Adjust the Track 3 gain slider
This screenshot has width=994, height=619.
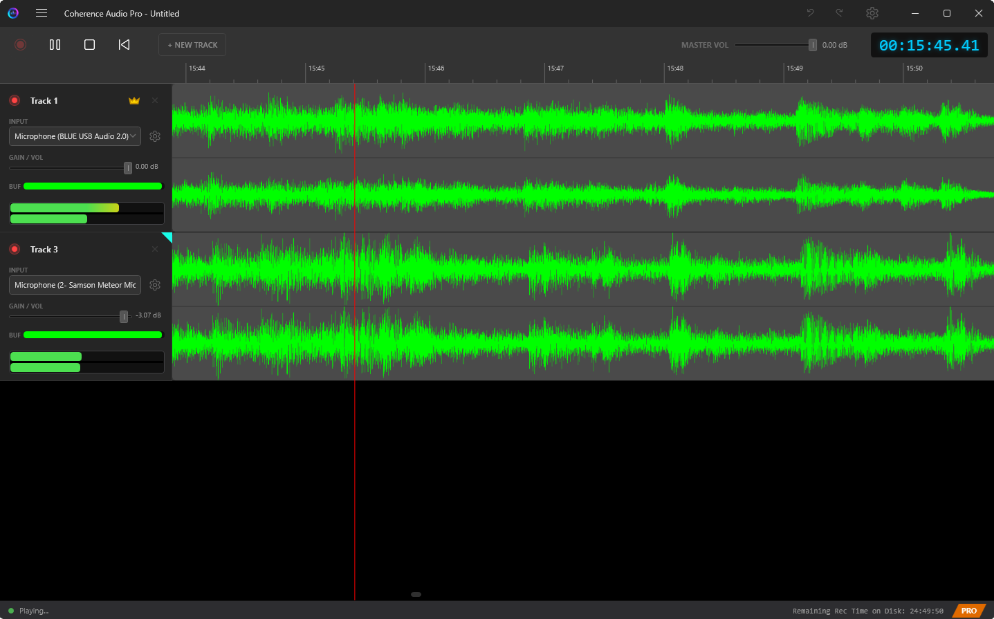click(x=124, y=317)
